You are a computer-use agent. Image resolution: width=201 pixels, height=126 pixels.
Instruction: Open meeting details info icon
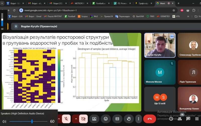coord(171,119)
